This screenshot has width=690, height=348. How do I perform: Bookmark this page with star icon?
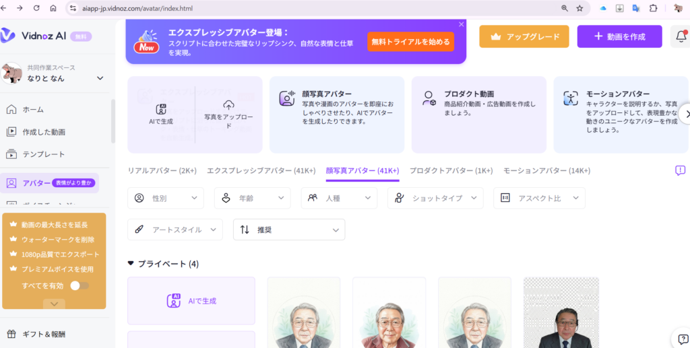click(x=579, y=8)
